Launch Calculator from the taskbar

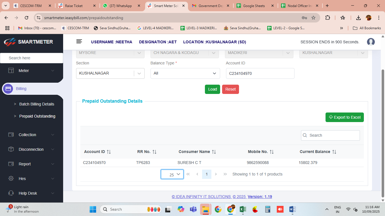pyautogui.click(x=267, y=209)
